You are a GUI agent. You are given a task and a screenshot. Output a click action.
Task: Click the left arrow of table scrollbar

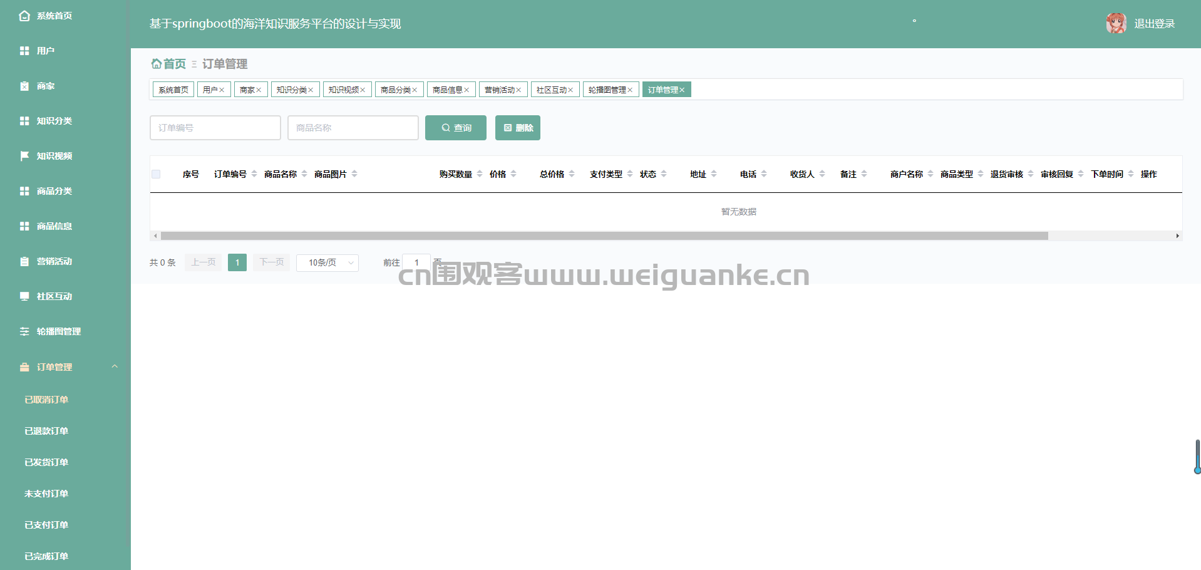pyautogui.click(x=155, y=236)
